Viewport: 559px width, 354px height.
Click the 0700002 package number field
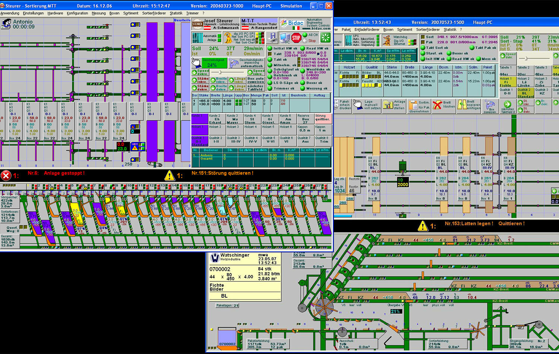click(x=220, y=269)
